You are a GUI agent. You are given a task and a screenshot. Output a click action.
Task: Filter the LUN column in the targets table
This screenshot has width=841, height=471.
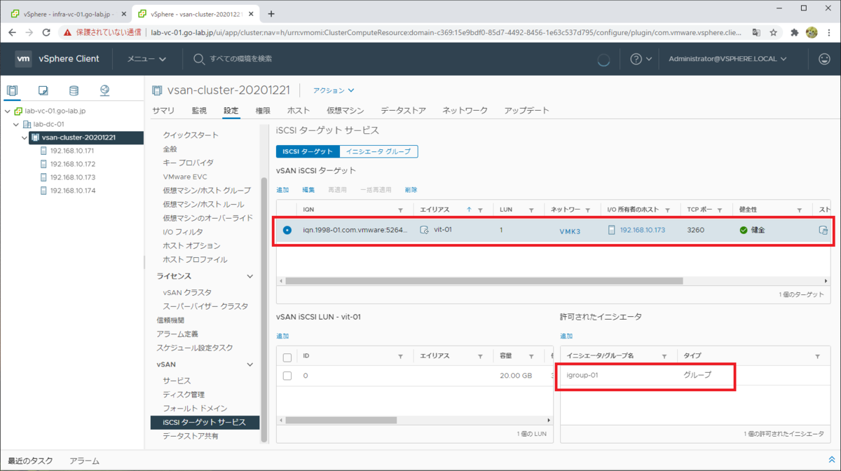pos(531,210)
